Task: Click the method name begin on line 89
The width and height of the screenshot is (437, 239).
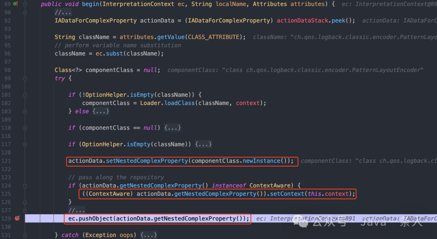Action: pos(90,4)
